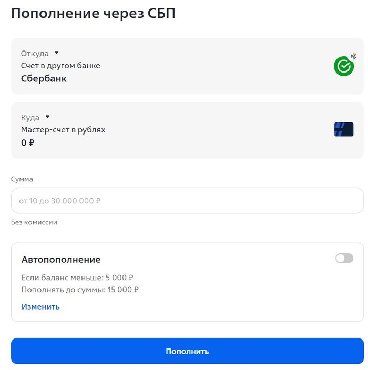Expand the Откуда dropdown arrow
This screenshot has width=368, height=370.
pos(57,53)
